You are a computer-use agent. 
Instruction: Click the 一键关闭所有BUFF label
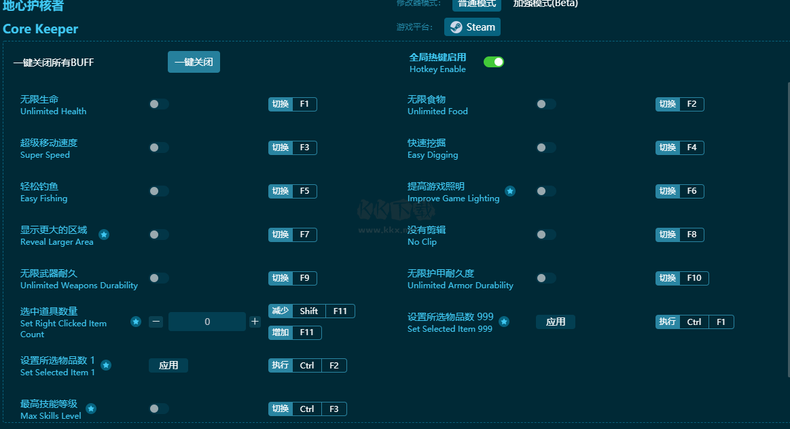[x=54, y=63]
